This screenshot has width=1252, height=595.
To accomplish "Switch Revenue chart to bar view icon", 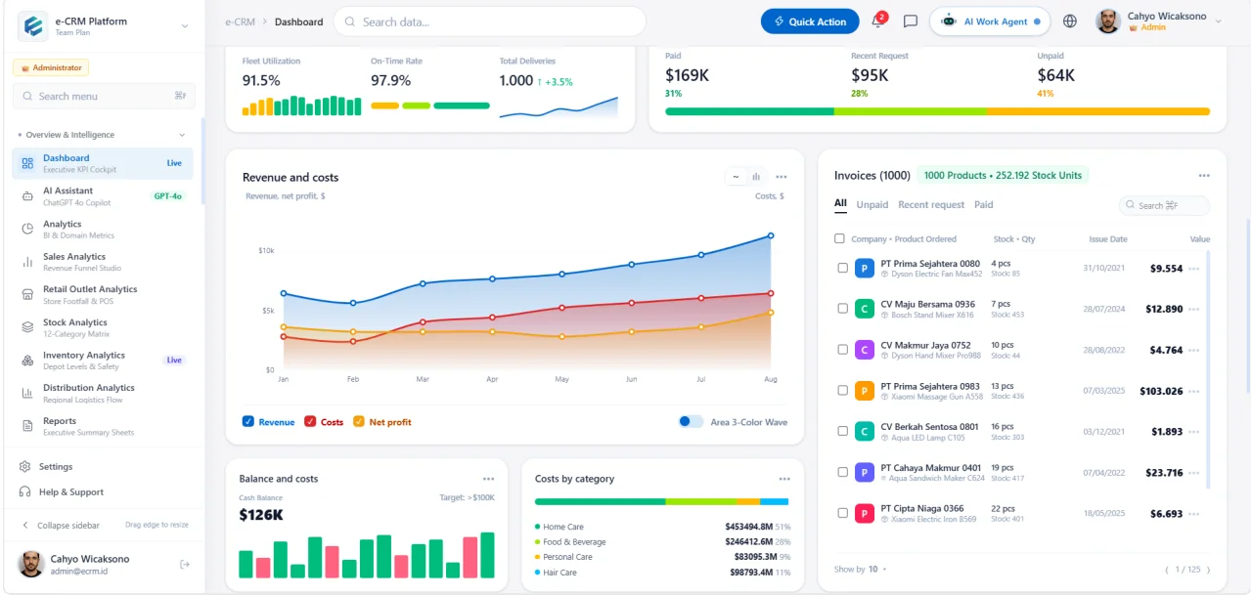I will coord(756,177).
